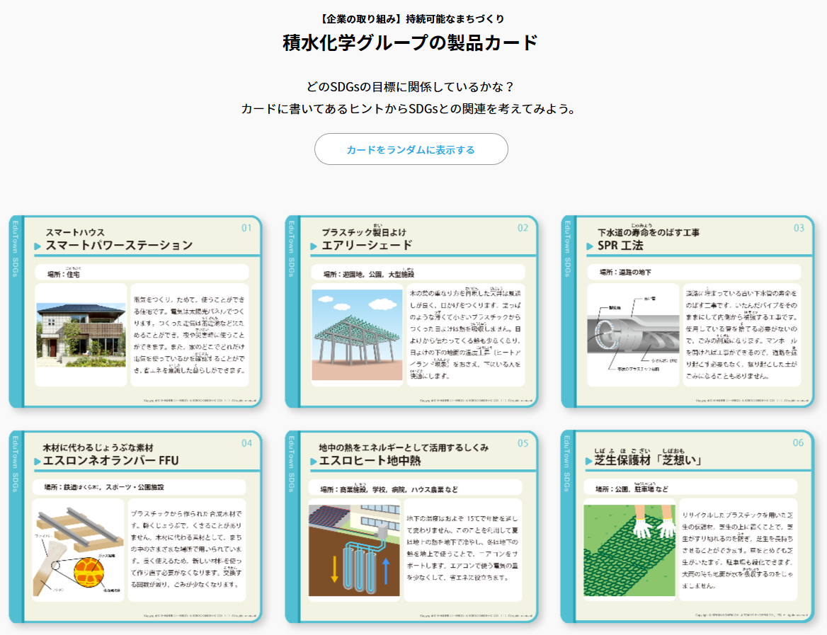The width and height of the screenshot is (827, 635).
Task: Click the smart house photo
Action: tap(81, 335)
